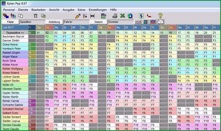Image resolution: width=221 pixels, height=131 pixels.
Task: Select employee row Niemeier Daniel
Action: pos(15,89)
